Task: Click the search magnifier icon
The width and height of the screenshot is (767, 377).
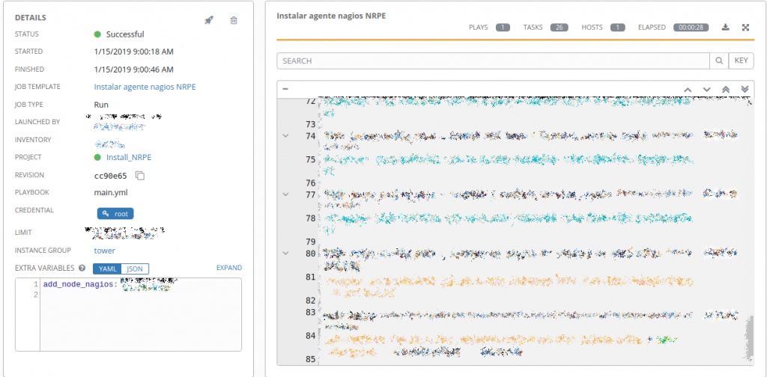Action: pyautogui.click(x=719, y=61)
